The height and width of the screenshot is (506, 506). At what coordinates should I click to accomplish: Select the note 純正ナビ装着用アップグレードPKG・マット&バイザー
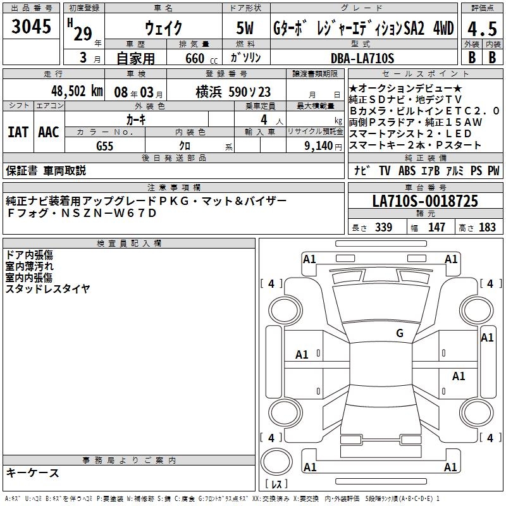click(x=146, y=201)
